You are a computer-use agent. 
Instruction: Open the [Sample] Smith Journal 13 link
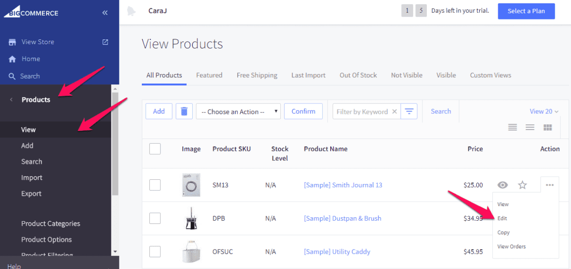click(x=343, y=185)
